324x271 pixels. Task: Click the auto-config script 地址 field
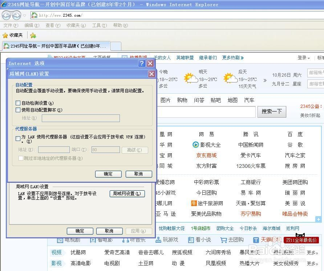coord(81,118)
